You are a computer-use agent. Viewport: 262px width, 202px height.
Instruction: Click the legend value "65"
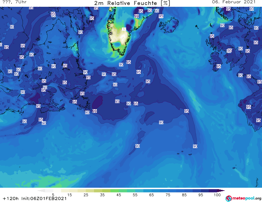pos(152,195)
